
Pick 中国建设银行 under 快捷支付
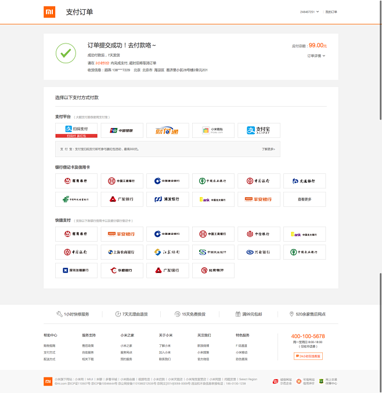[168, 234]
